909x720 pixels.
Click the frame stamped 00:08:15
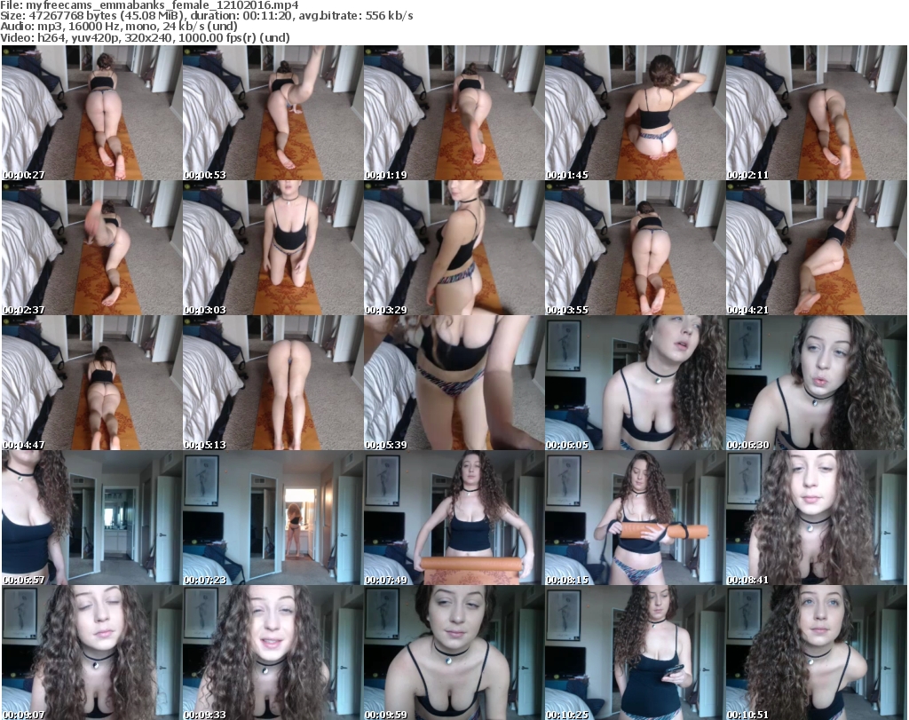click(635, 518)
